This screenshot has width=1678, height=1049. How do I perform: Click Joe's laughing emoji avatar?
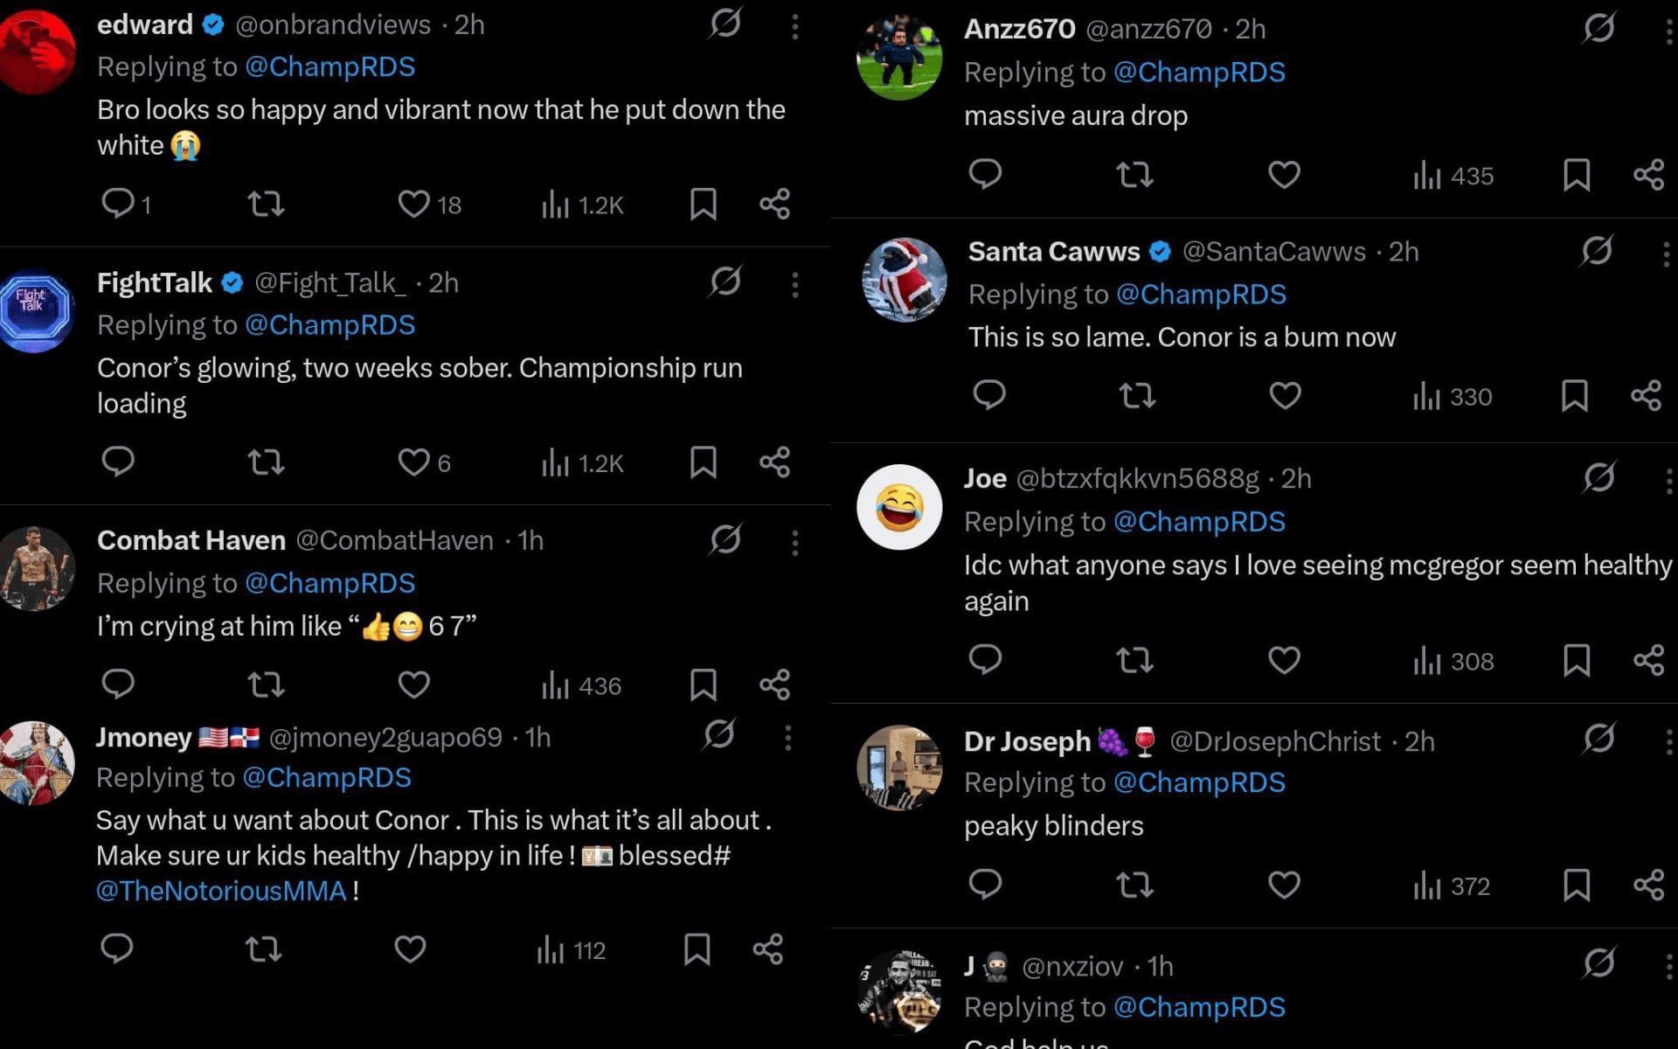coord(899,507)
